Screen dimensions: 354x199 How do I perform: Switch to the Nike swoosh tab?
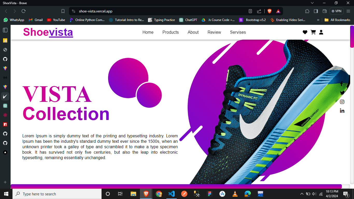pos(5,96)
